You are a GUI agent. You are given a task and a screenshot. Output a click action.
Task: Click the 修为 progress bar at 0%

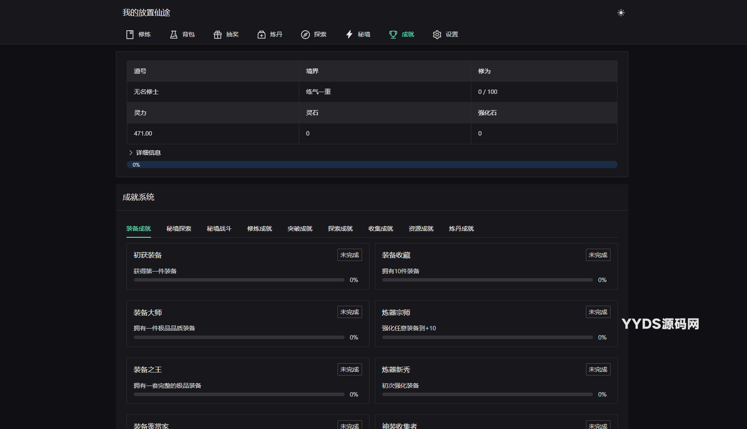click(372, 164)
